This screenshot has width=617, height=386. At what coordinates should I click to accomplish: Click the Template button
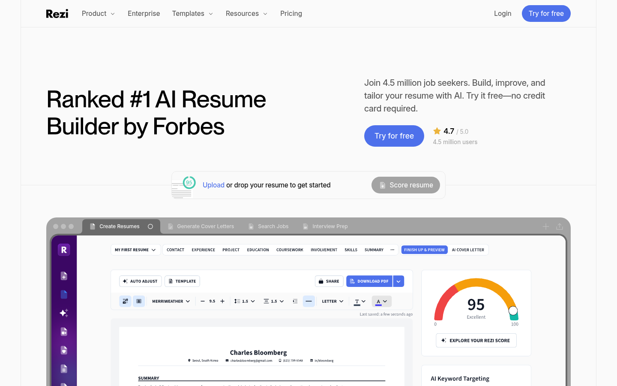[182, 281]
